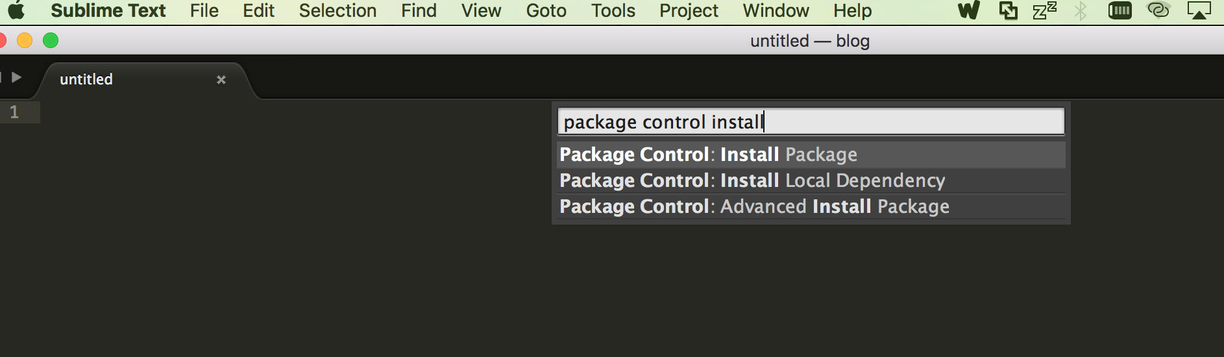The image size is (1224, 357).
Task: Close the untitled tab
Action: pos(221,79)
